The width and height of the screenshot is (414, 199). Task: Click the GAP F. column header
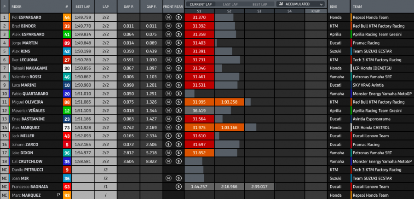151,7
